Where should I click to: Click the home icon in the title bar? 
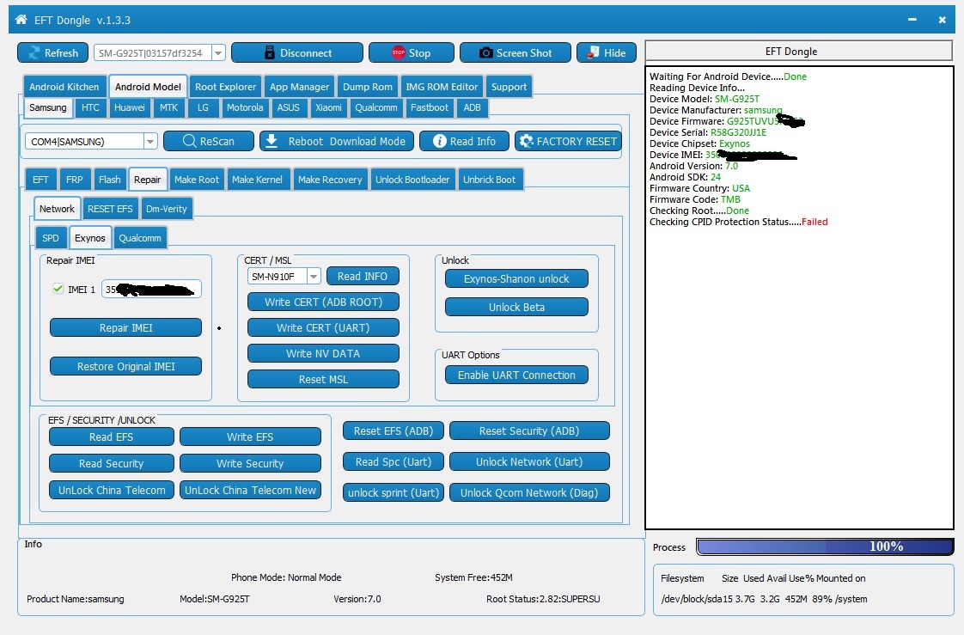point(21,19)
